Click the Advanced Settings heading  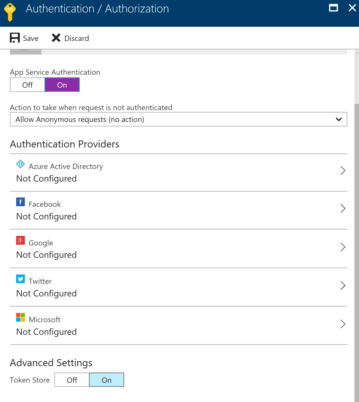(51, 363)
